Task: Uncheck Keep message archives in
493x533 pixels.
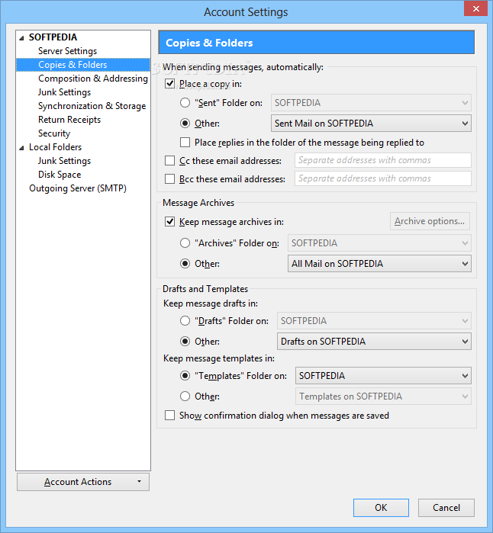Action: coord(169,222)
